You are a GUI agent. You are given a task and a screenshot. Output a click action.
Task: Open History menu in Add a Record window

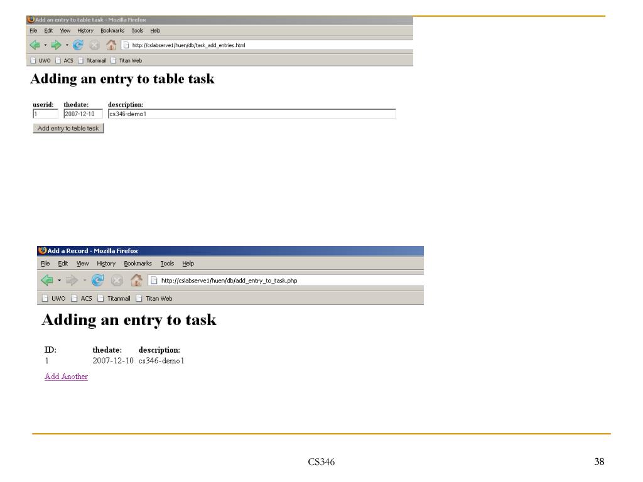(106, 264)
